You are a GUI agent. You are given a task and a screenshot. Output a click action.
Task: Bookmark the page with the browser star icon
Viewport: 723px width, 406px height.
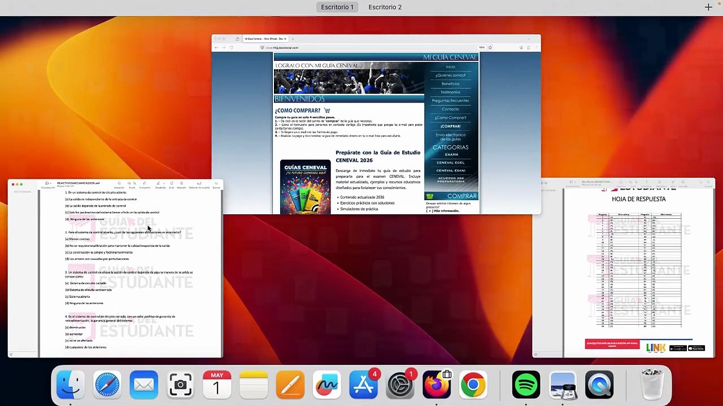click(x=490, y=47)
